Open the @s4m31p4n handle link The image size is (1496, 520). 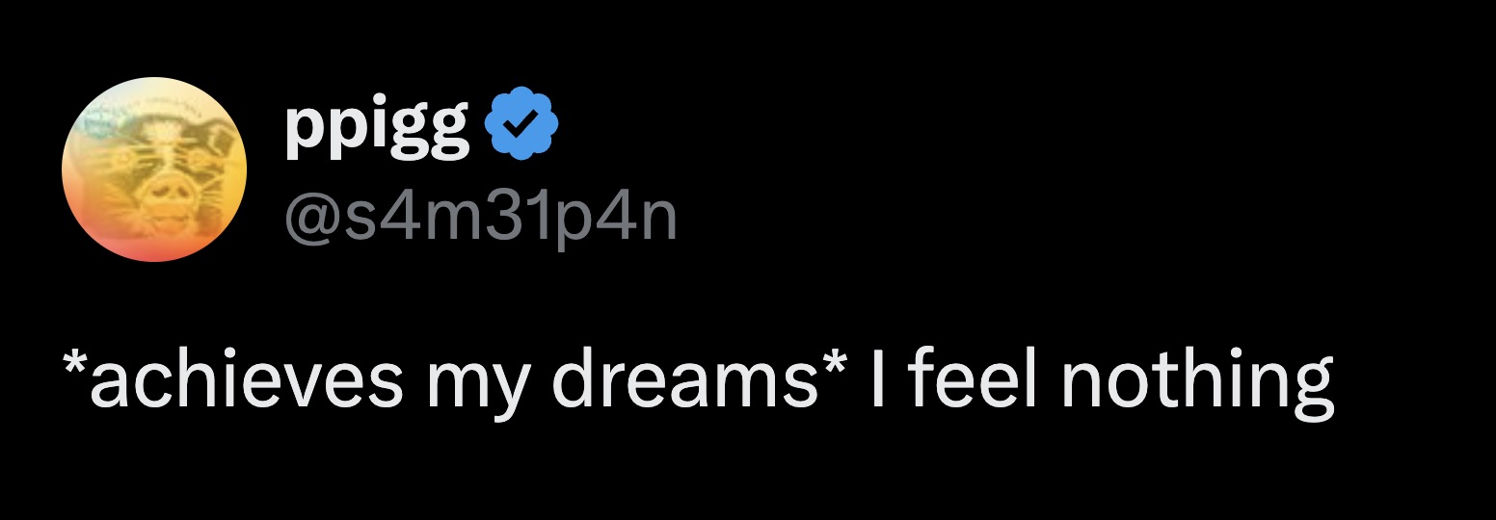click(480, 220)
